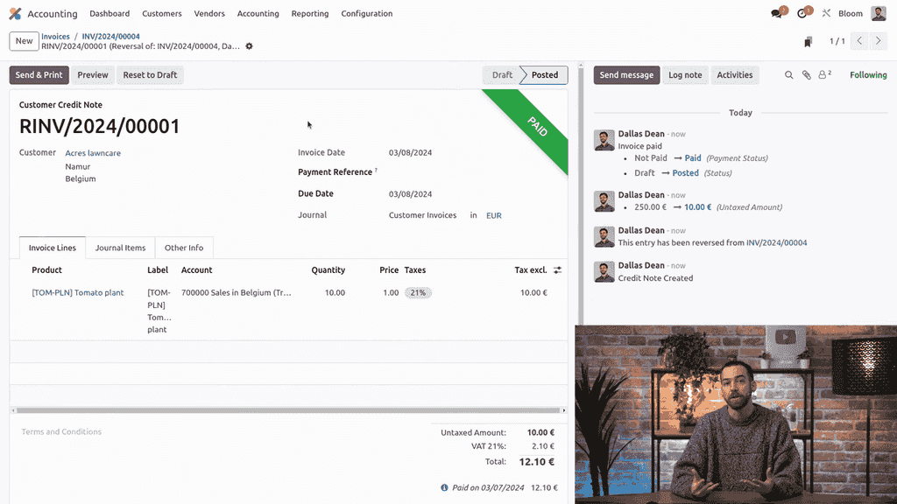This screenshot has width=897, height=504.
Task: Click the horizontal scrollbar below invoice lines
Action: click(x=288, y=409)
